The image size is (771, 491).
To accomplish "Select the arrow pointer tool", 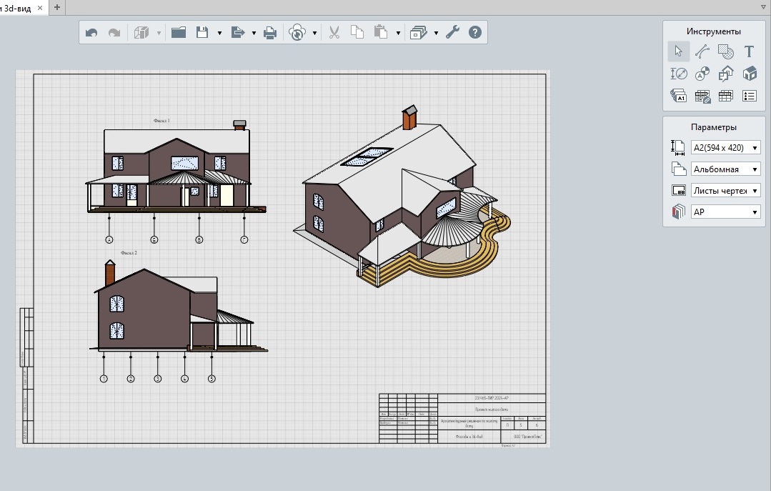I will [x=679, y=51].
